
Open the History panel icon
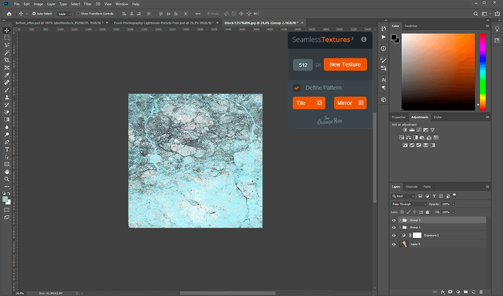(384, 29)
